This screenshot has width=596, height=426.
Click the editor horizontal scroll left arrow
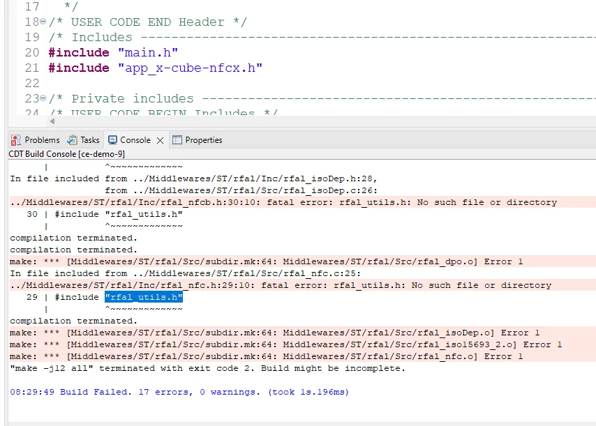pyautogui.click(x=52, y=121)
